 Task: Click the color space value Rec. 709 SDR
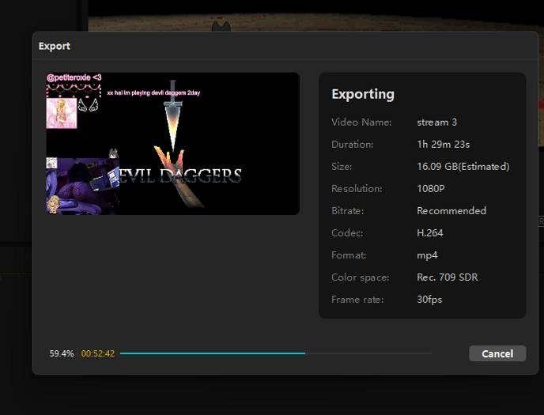pos(448,277)
